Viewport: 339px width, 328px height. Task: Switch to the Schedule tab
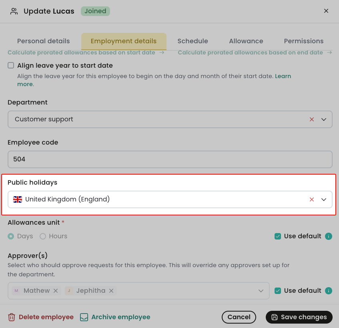point(193,41)
